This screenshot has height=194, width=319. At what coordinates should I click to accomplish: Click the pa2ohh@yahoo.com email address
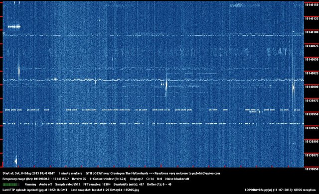click(206, 174)
